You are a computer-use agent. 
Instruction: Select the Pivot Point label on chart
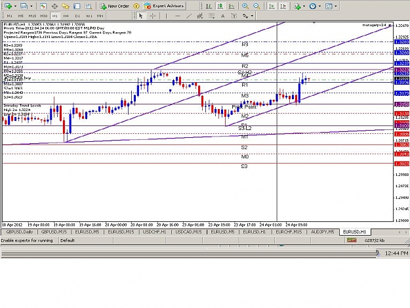coord(244,107)
